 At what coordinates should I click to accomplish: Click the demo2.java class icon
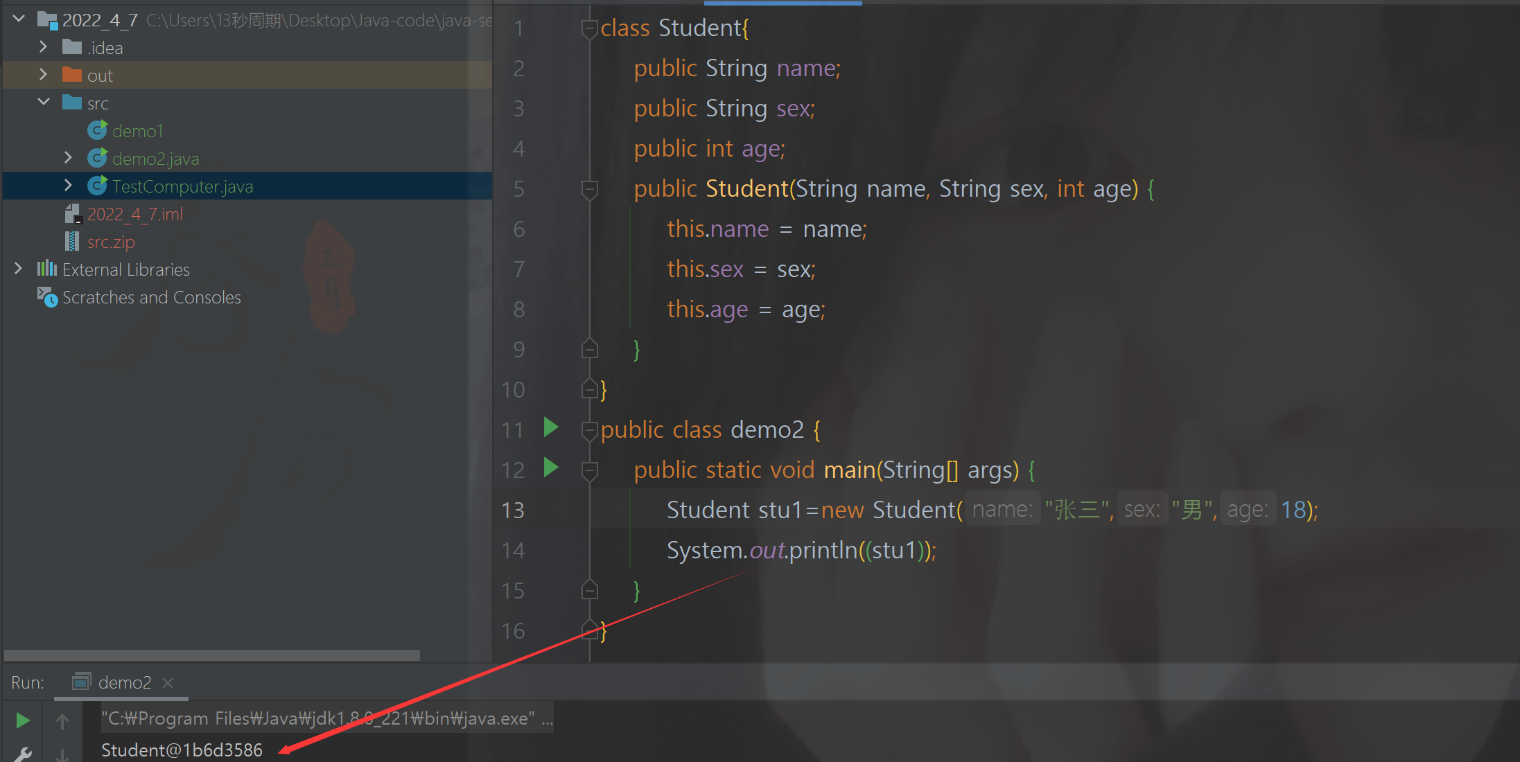tap(98, 157)
